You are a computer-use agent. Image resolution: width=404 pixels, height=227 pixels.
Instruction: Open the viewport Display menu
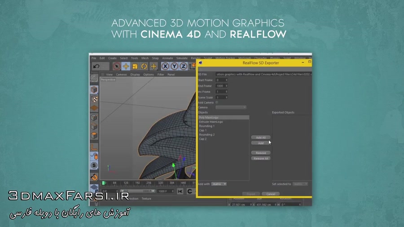(135, 74)
